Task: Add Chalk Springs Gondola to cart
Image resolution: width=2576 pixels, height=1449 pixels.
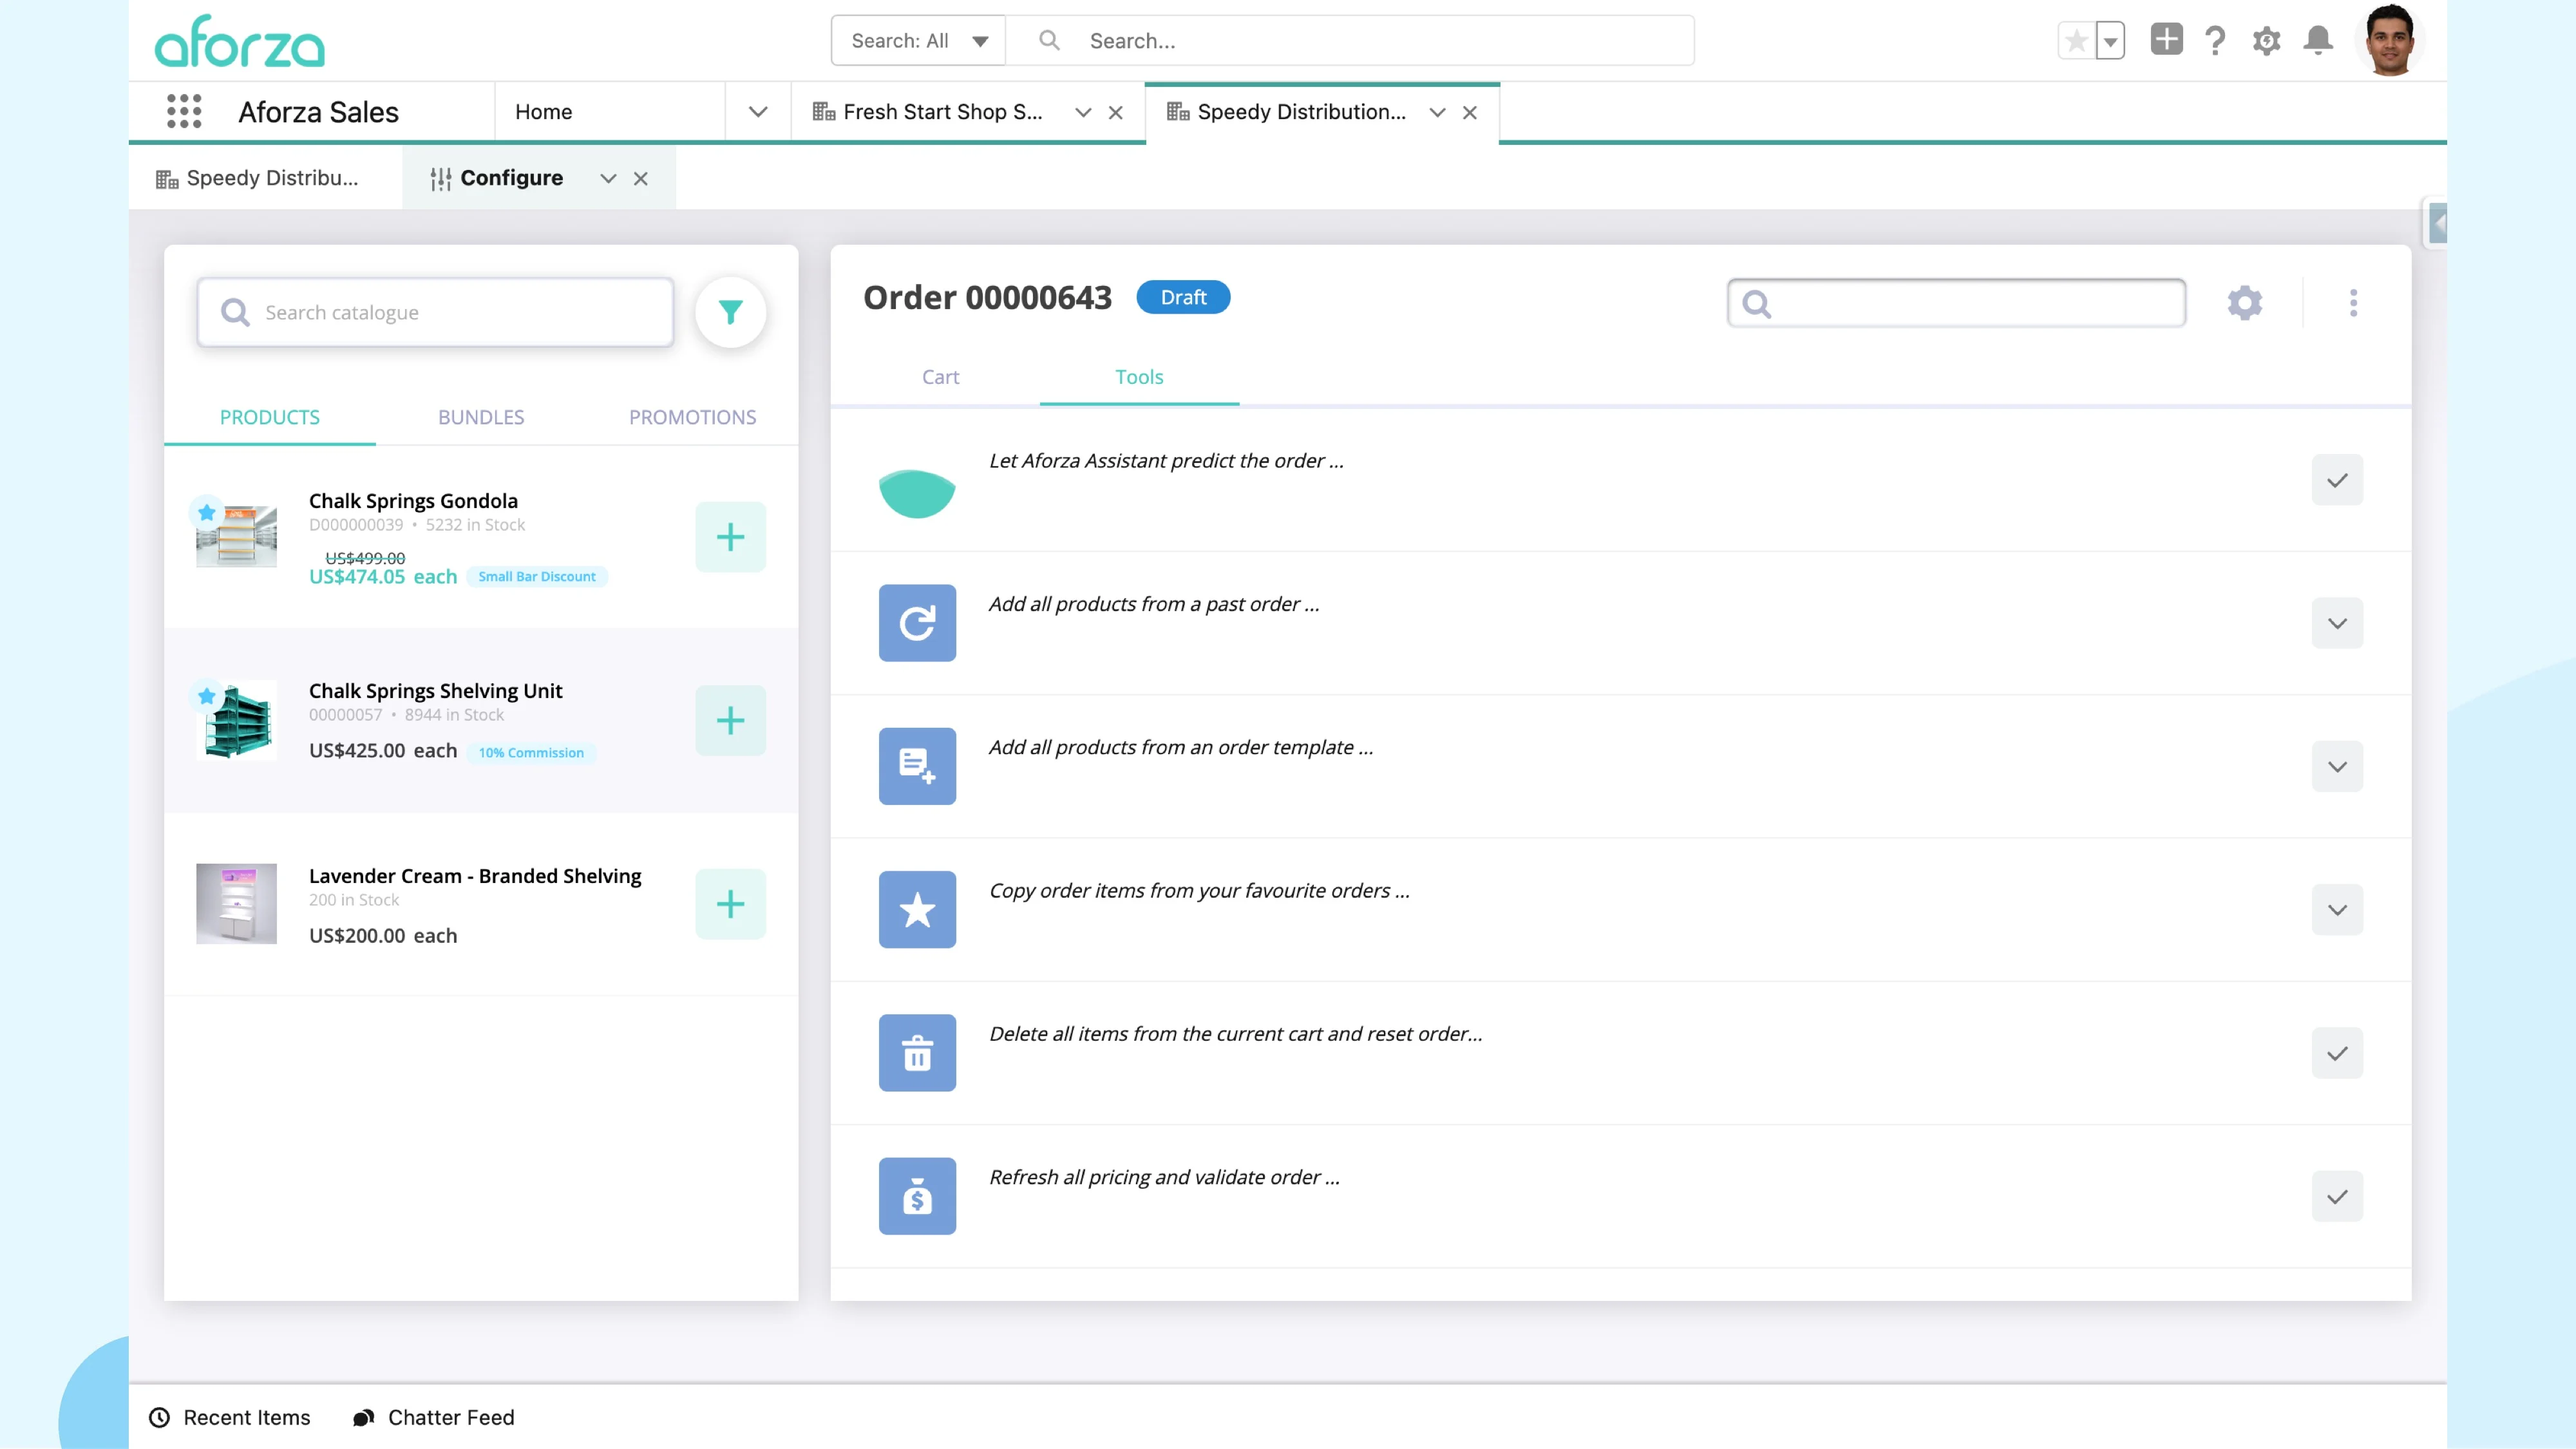Action: [731, 537]
